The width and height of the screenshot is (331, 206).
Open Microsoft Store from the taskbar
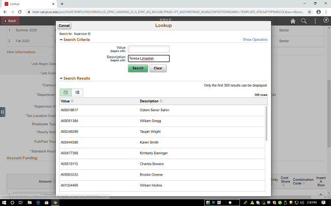coord(47,202)
